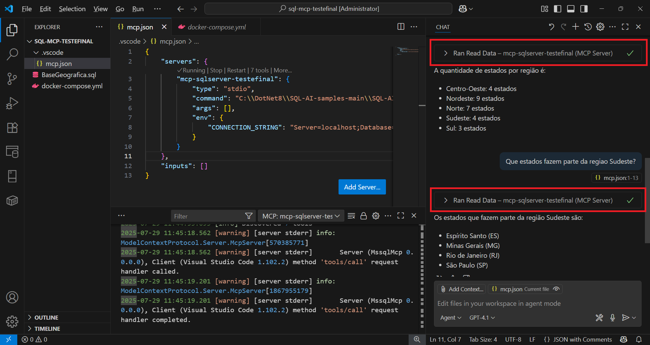Open the Accounts menu icon
This screenshot has height=345, width=650.
12,297
